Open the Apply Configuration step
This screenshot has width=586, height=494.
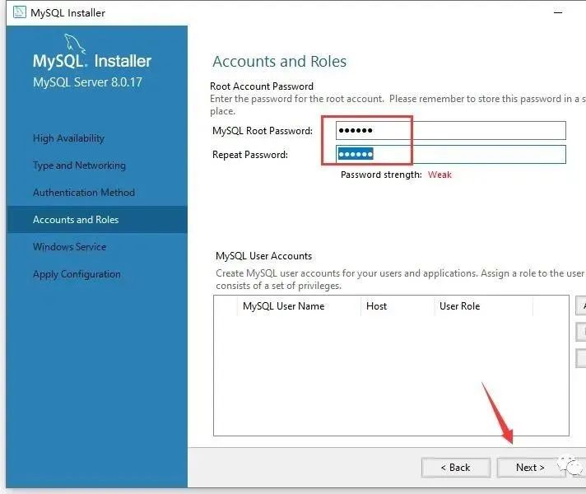77,274
